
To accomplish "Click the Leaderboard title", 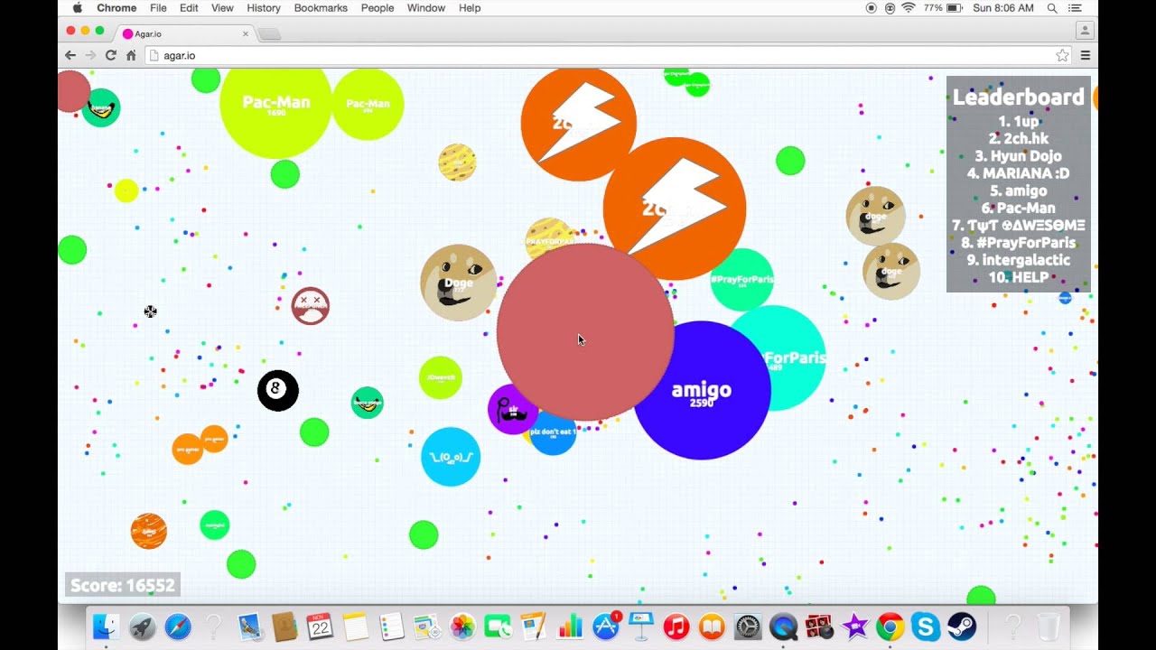I will click(1019, 97).
